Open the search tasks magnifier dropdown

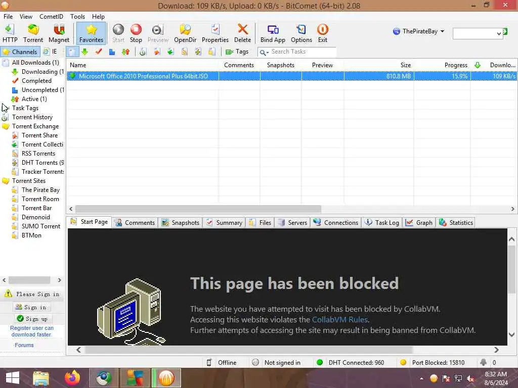[x=264, y=52]
